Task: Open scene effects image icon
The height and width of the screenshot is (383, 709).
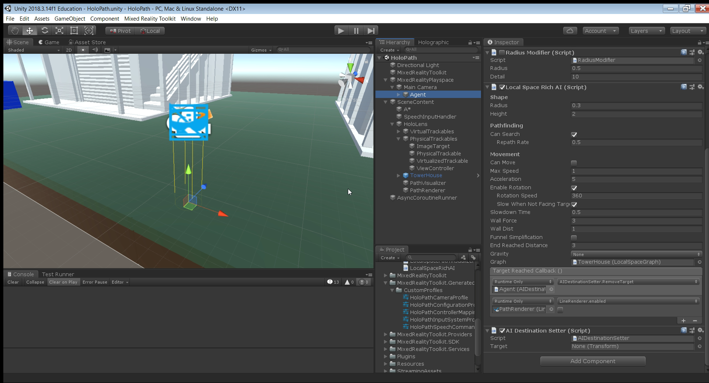Action: (107, 50)
